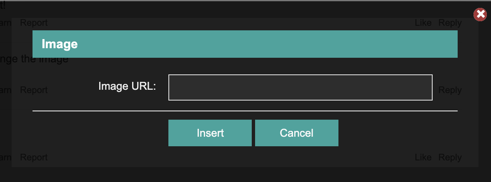Image resolution: width=491 pixels, height=182 pixels.
Task: Reply to the second comment
Action: [450, 90]
